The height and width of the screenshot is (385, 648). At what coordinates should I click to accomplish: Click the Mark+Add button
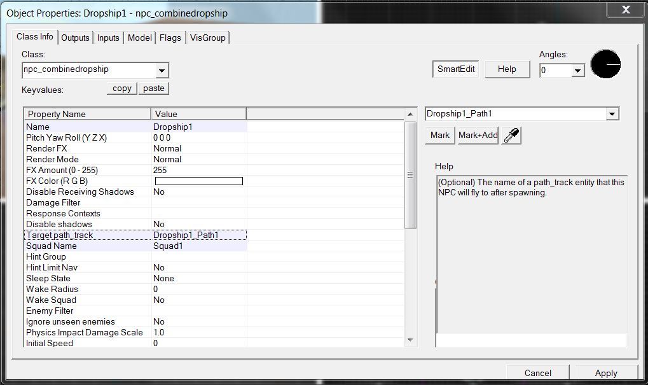click(478, 135)
